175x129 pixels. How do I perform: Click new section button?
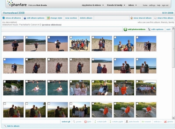pyautogui.click(x=71, y=18)
